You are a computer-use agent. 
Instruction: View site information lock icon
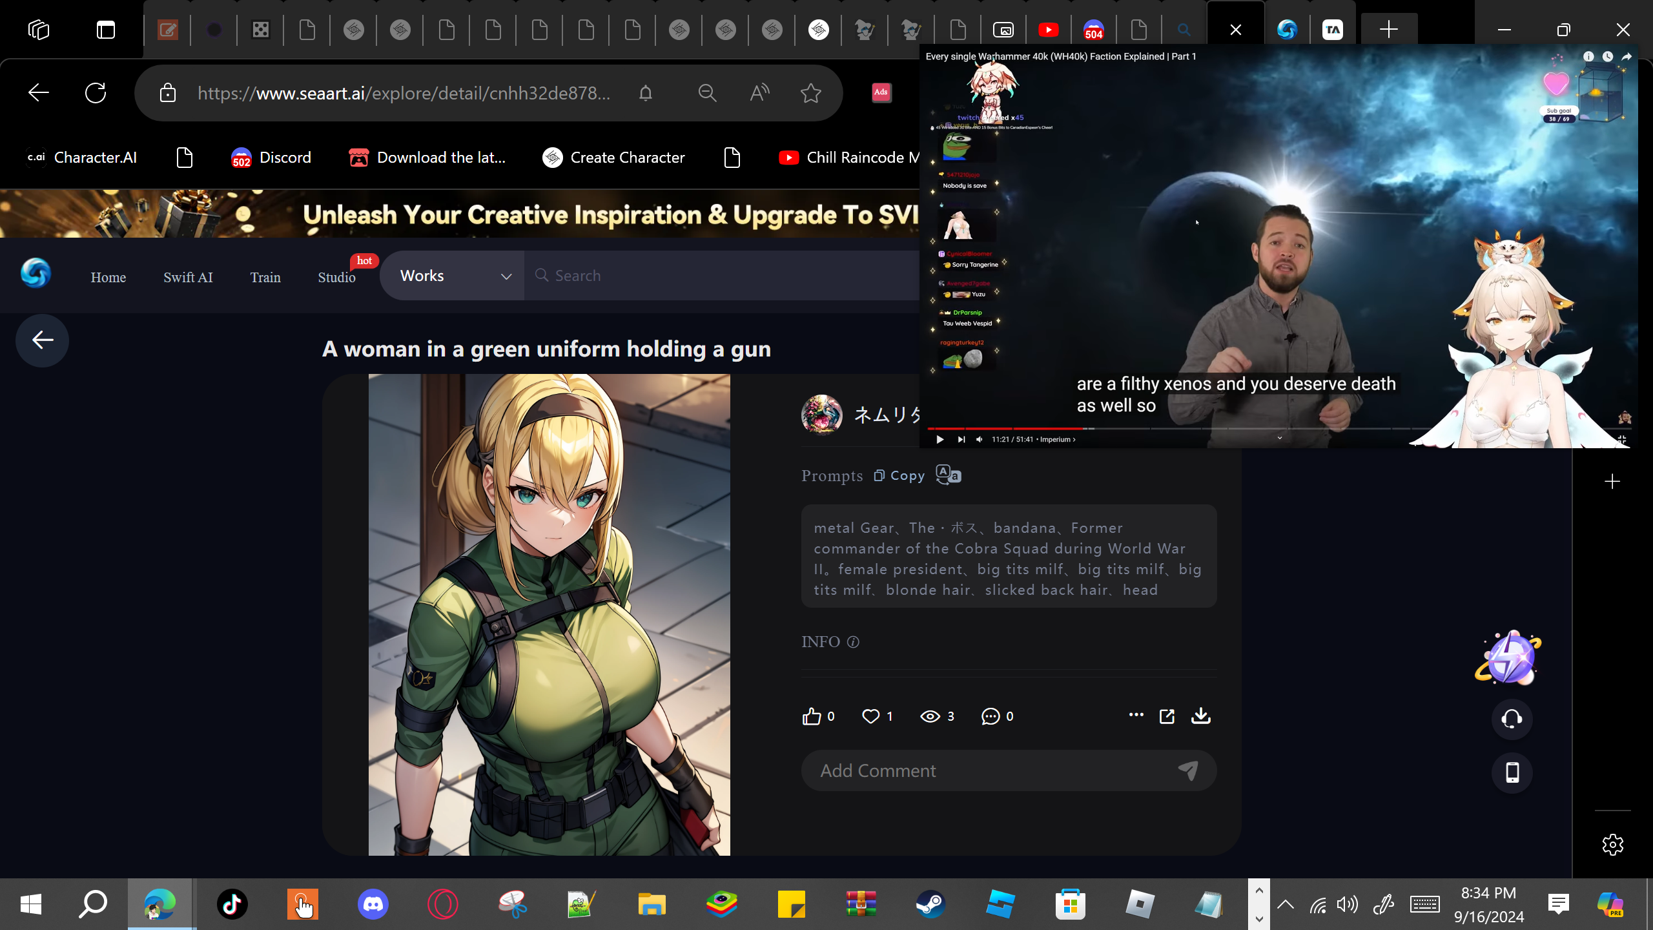click(x=168, y=93)
